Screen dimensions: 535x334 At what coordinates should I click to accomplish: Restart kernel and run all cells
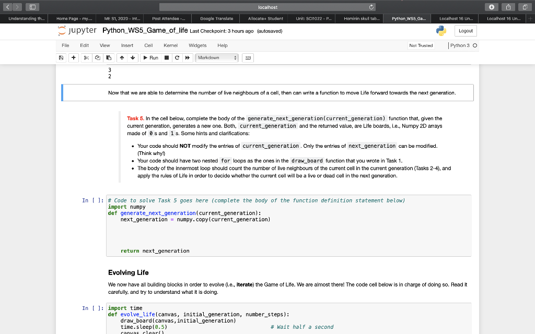tap(187, 57)
